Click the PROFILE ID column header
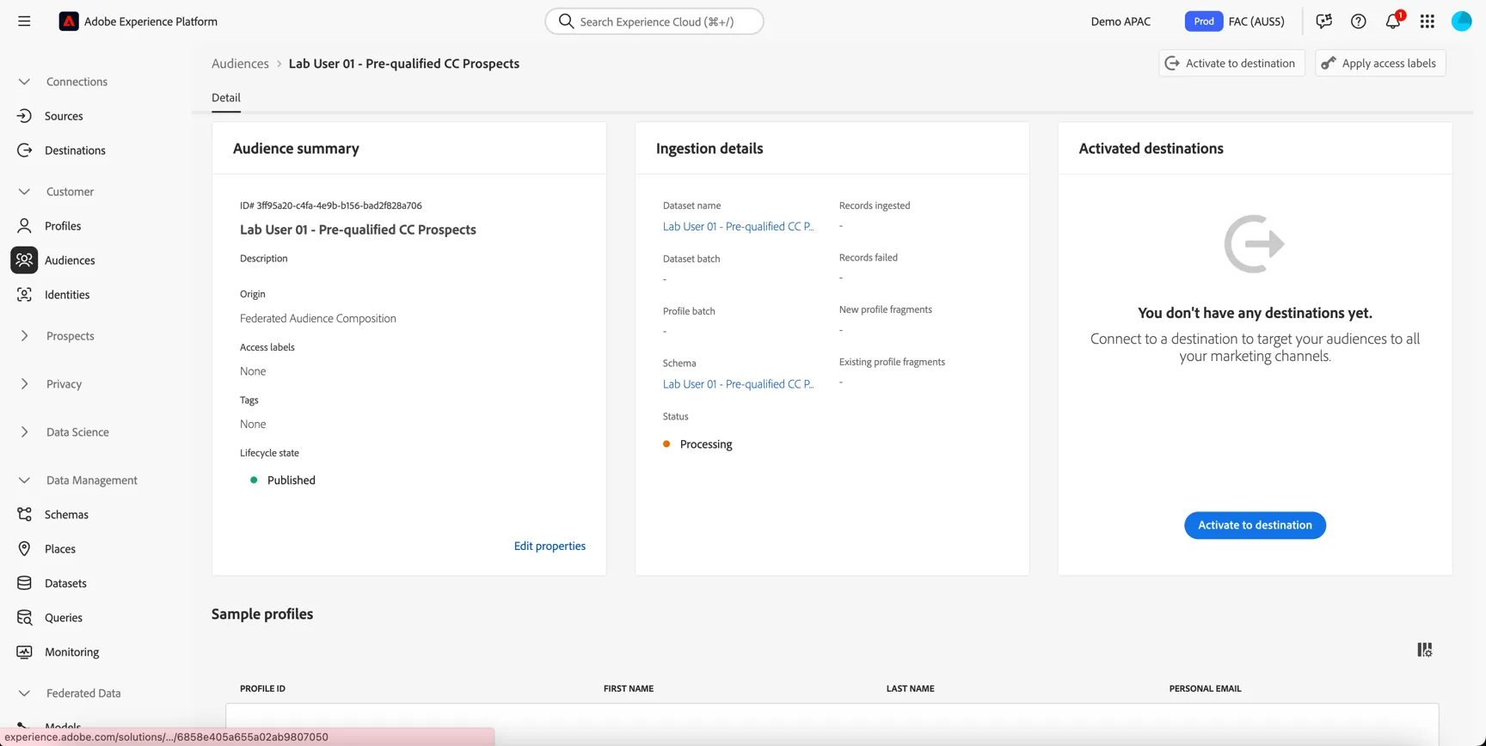Viewport: 1486px width, 746px height. (x=262, y=688)
